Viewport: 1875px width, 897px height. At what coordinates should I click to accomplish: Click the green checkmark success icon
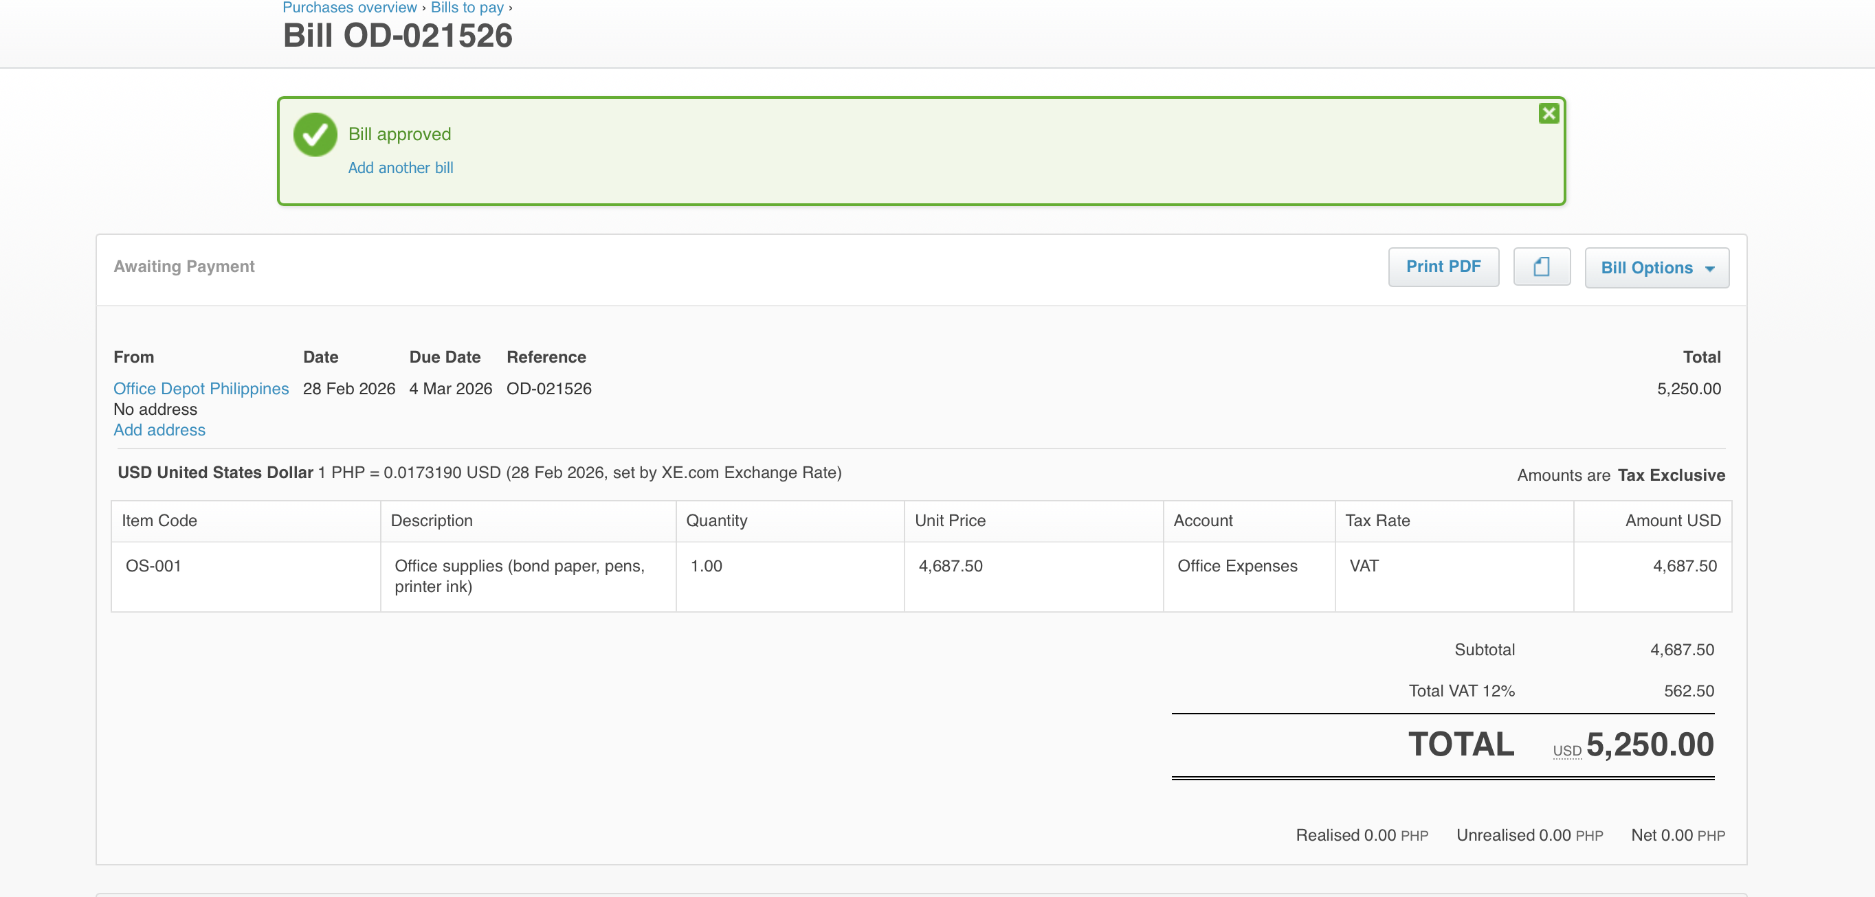coord(314,135)
